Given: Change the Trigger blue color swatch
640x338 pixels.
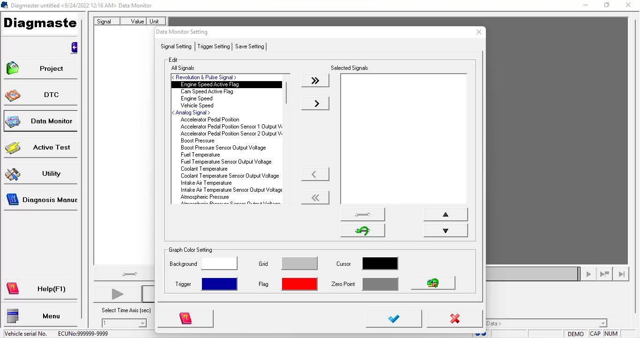Looking at the screenshot, I should coord(219,284).
